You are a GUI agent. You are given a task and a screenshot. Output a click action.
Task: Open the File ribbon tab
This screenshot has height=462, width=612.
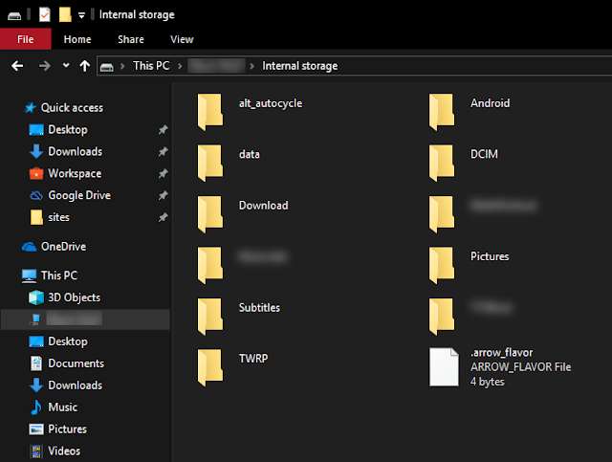click(x=26, y=39)
